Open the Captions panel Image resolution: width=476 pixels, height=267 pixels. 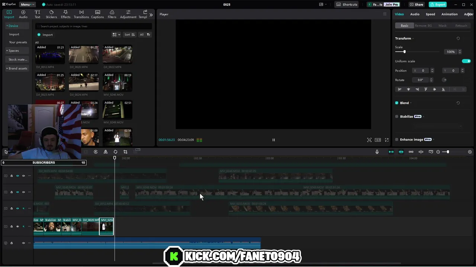pyautogui.click(x=97, y=14)
